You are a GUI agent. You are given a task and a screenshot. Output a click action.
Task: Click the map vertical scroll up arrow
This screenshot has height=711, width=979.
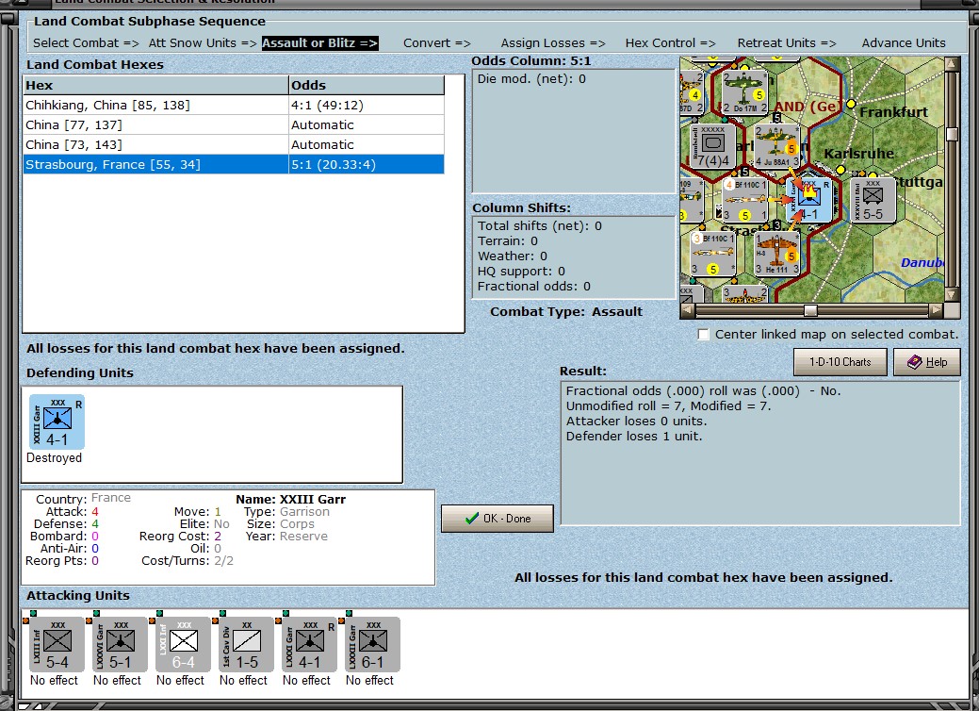pyautogui.click(x=952, y=63)
